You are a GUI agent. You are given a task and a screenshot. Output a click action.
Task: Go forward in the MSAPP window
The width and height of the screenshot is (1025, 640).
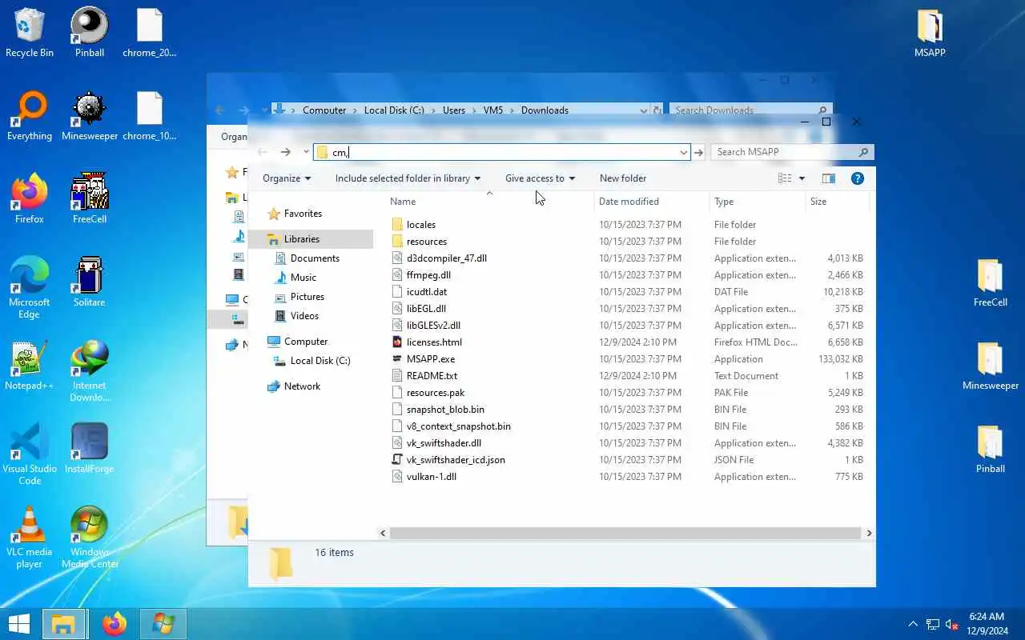[x=286, y=152]
